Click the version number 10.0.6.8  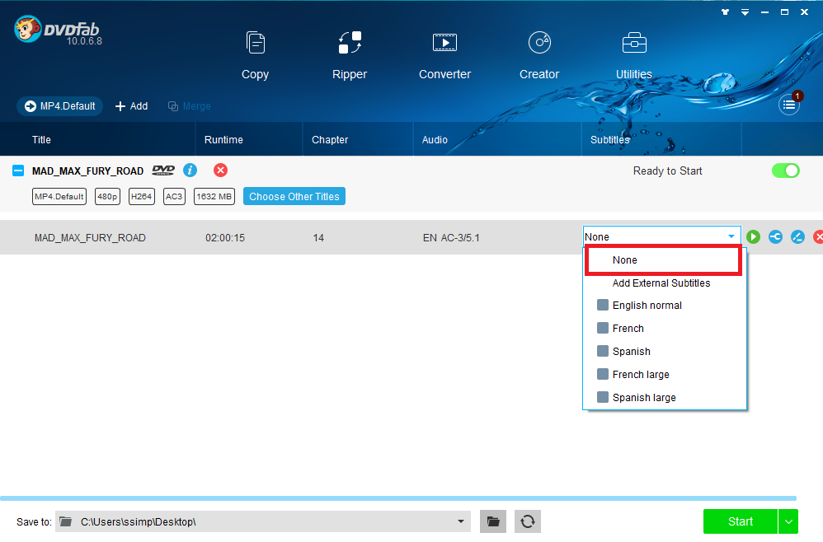84,41
